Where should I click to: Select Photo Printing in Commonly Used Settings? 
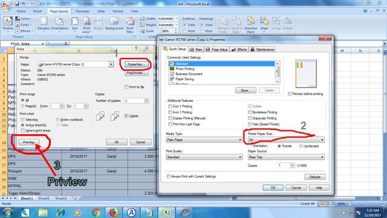(x=185, y=69)
